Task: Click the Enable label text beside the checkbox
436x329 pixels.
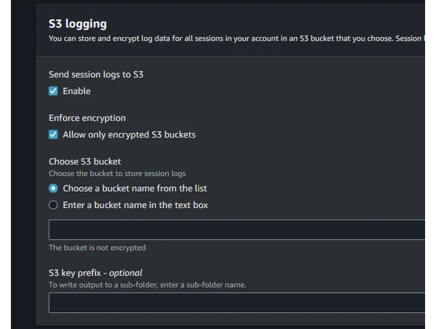Action: (x=76, y=91)
